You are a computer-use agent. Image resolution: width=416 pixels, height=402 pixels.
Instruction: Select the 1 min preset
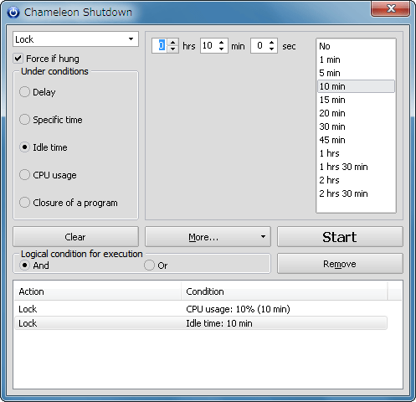tap(356, 59)
